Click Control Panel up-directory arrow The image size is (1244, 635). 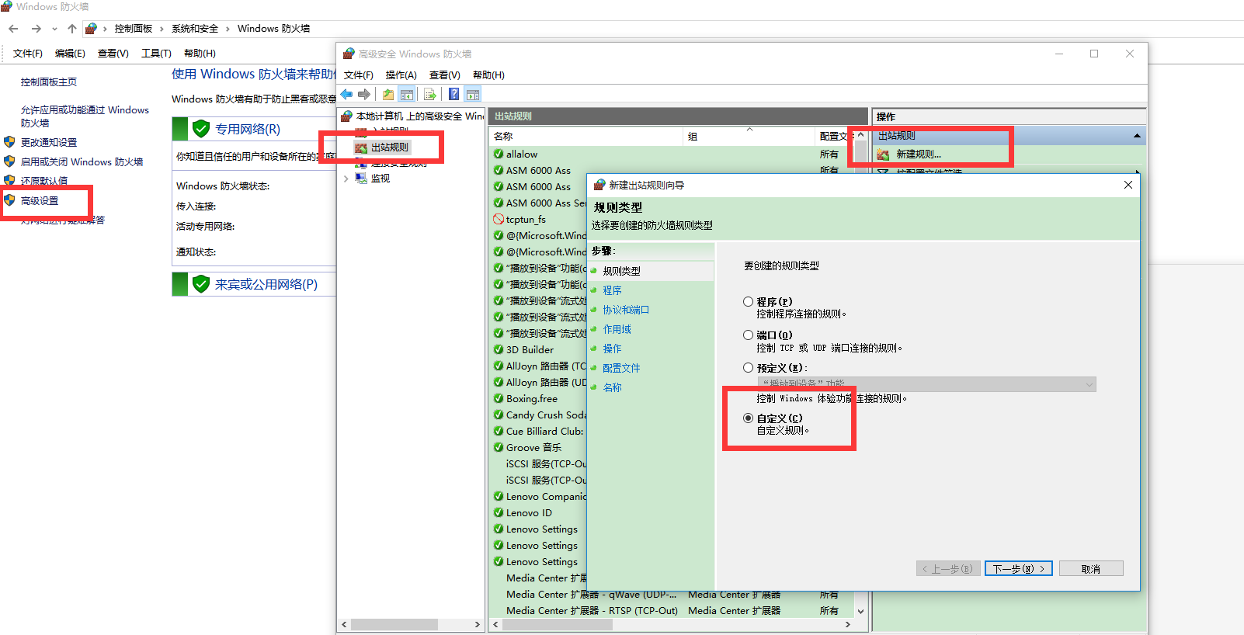tap(72, 29)
